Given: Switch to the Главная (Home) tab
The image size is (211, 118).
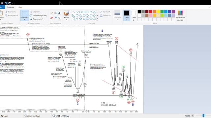Looking at the screenshot, I should tap(11, 7).
